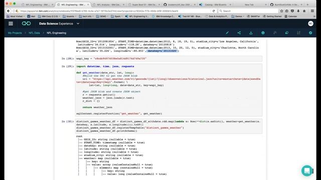Close the active NFL Engineering tab
This screenshot has height=180, width=321.
(x=88, y=4)
